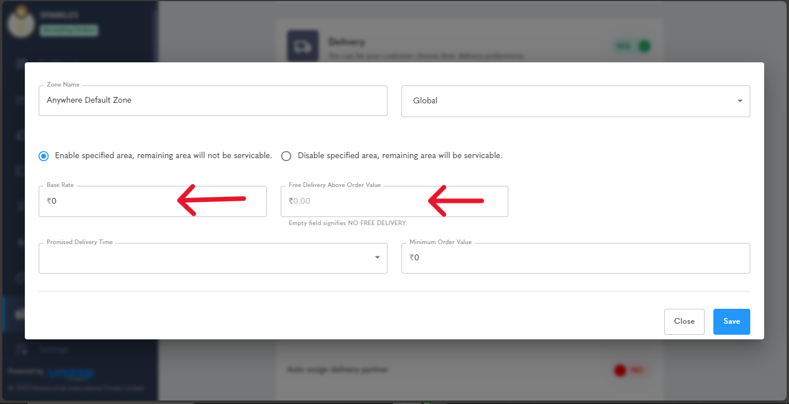Click the green Accepting Orders status badge
Image resolution: width=789 pixels, height=404 pixels.
point(69,31)
